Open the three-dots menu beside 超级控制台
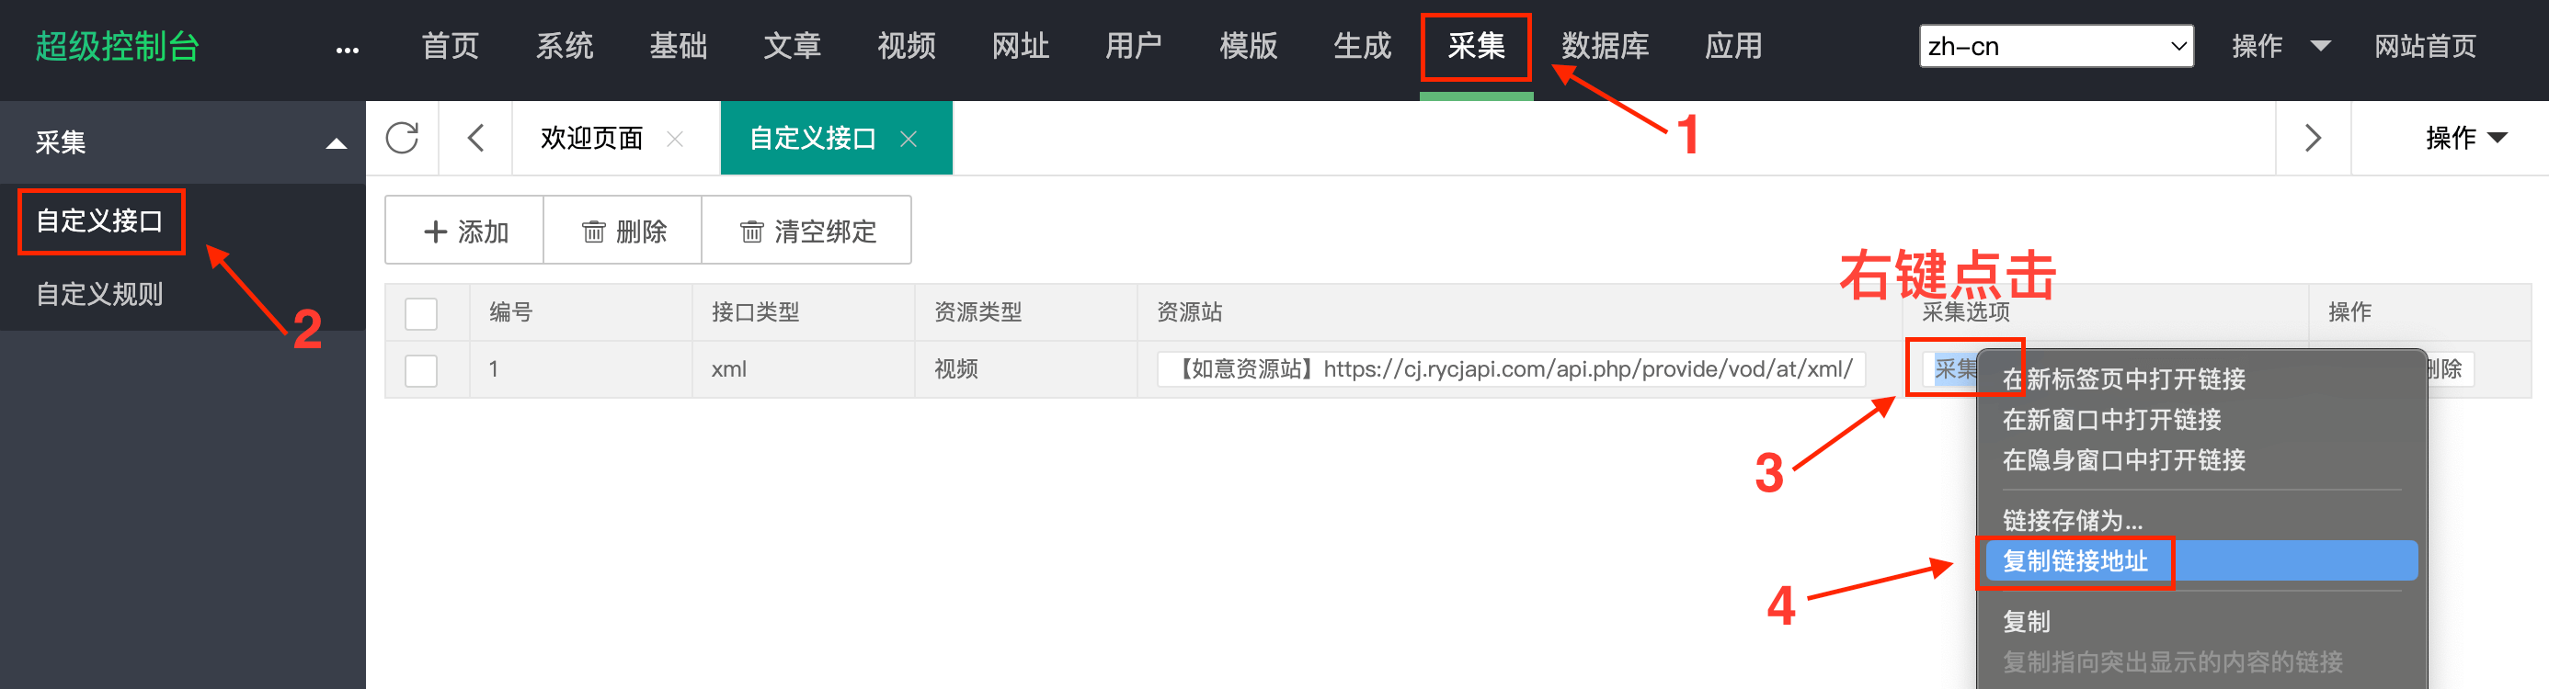This screenshot has height=689, width=2549. (348, 50)
